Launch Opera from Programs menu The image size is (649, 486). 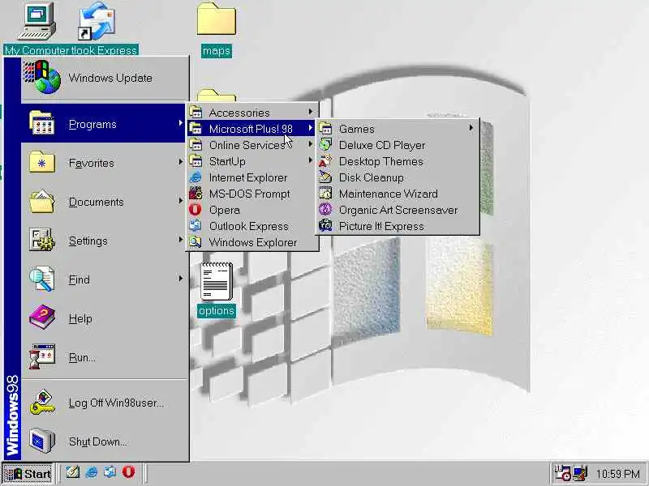coord(252,210)
